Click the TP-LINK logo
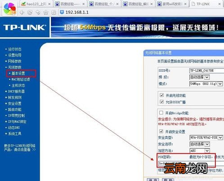 coord(25,27)
